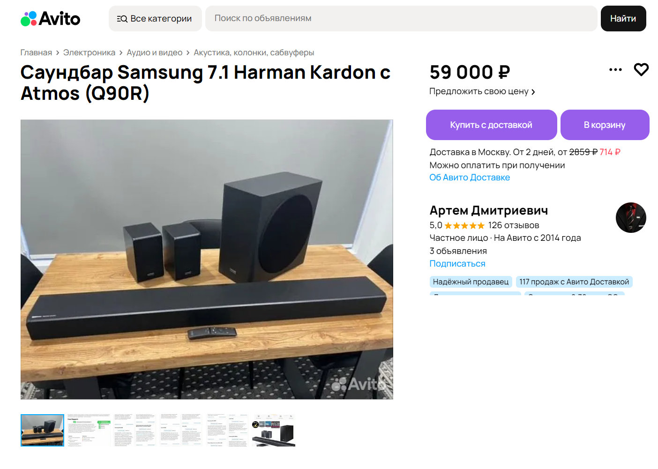Focus the Поиск по объявлениям search field
The image size is (658, 469).
tap(401, 19)
